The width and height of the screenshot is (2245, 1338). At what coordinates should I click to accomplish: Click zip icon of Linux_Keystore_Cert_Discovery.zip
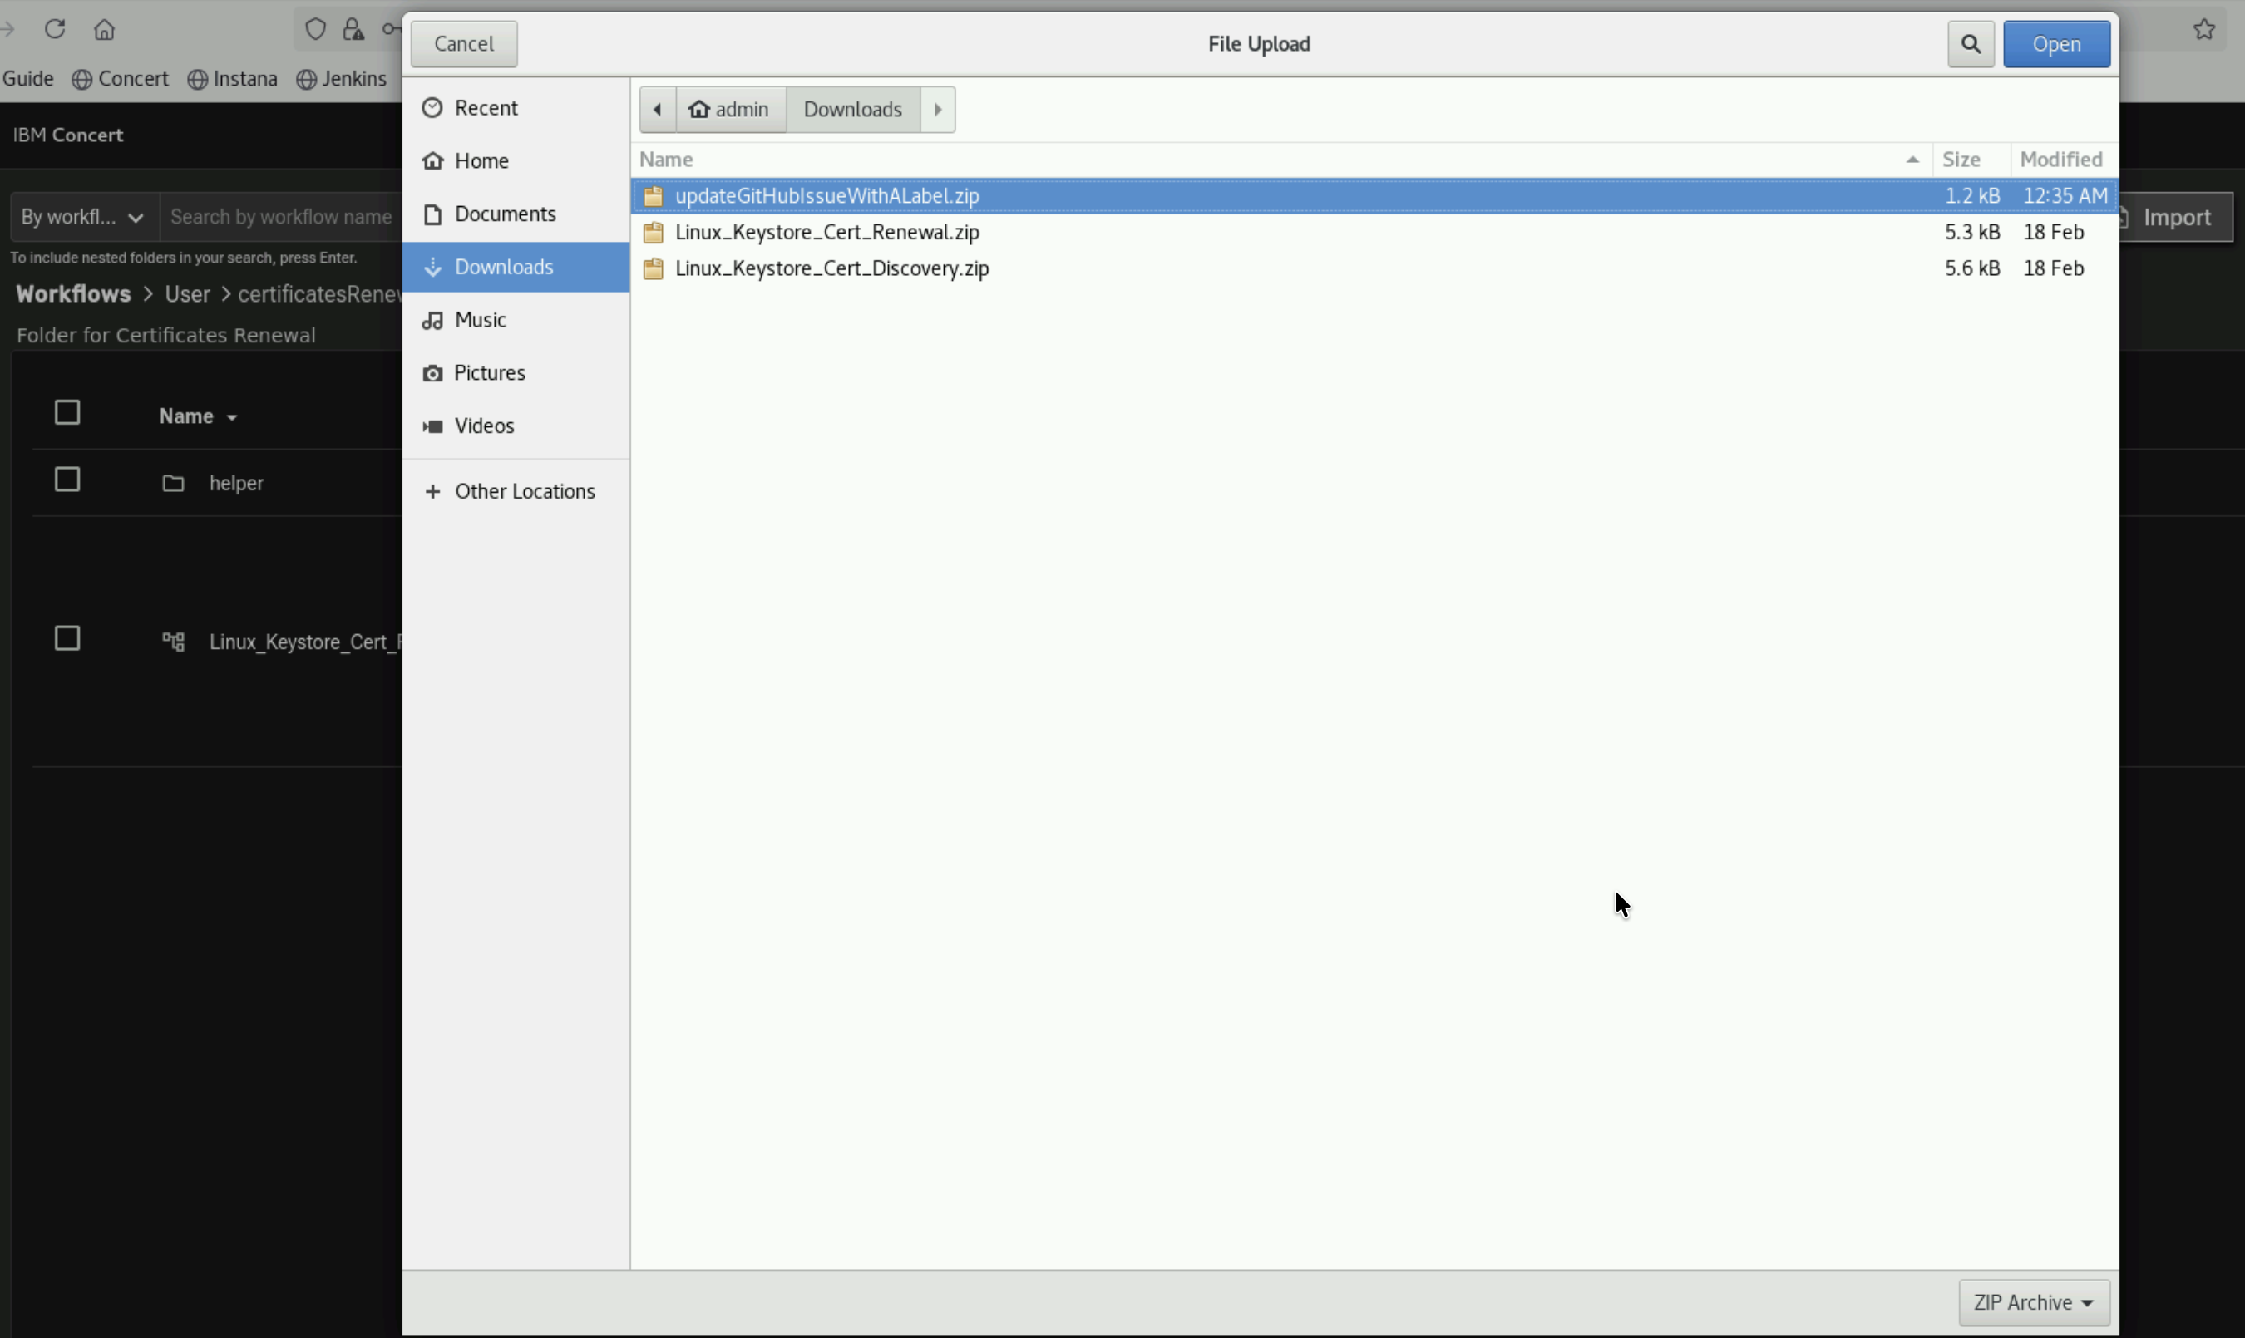[653, 268]
